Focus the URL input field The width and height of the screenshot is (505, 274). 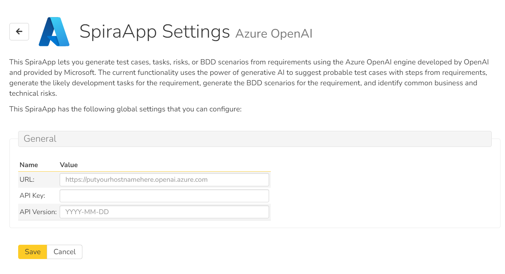(x=164, y=179)
